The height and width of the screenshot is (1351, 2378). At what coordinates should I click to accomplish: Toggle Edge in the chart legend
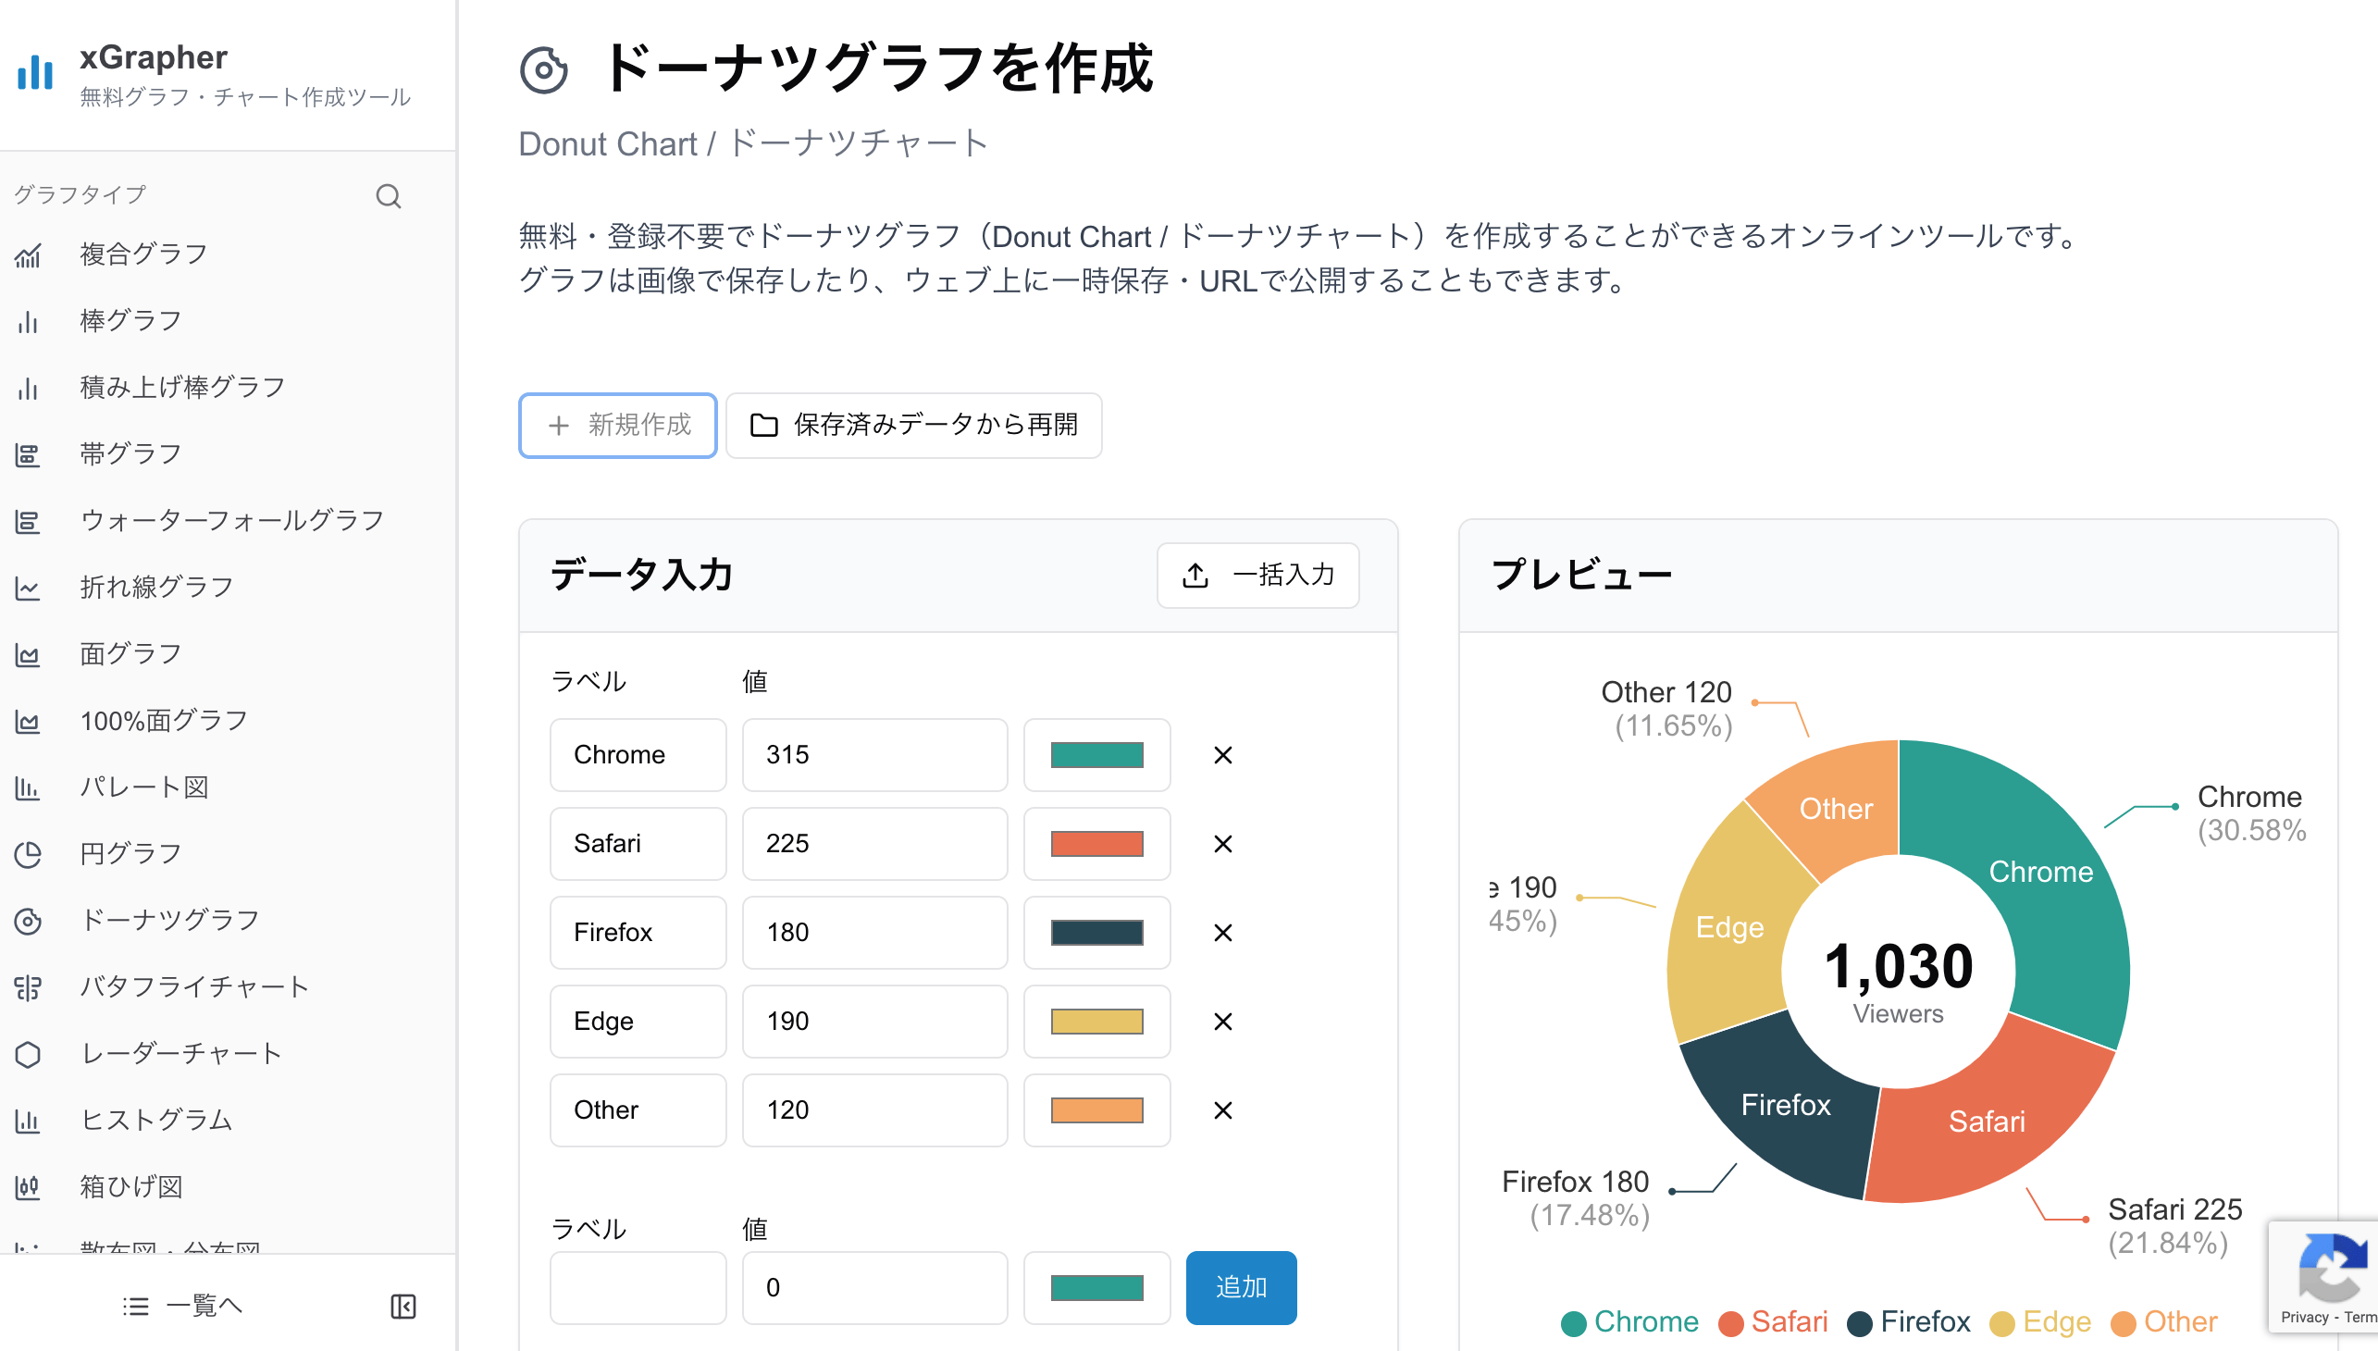point(2041,1321)
